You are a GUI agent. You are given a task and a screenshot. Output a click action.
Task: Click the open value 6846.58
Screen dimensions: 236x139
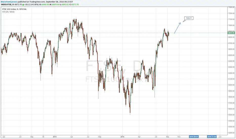pyautogui.click(x=45, y=5)
